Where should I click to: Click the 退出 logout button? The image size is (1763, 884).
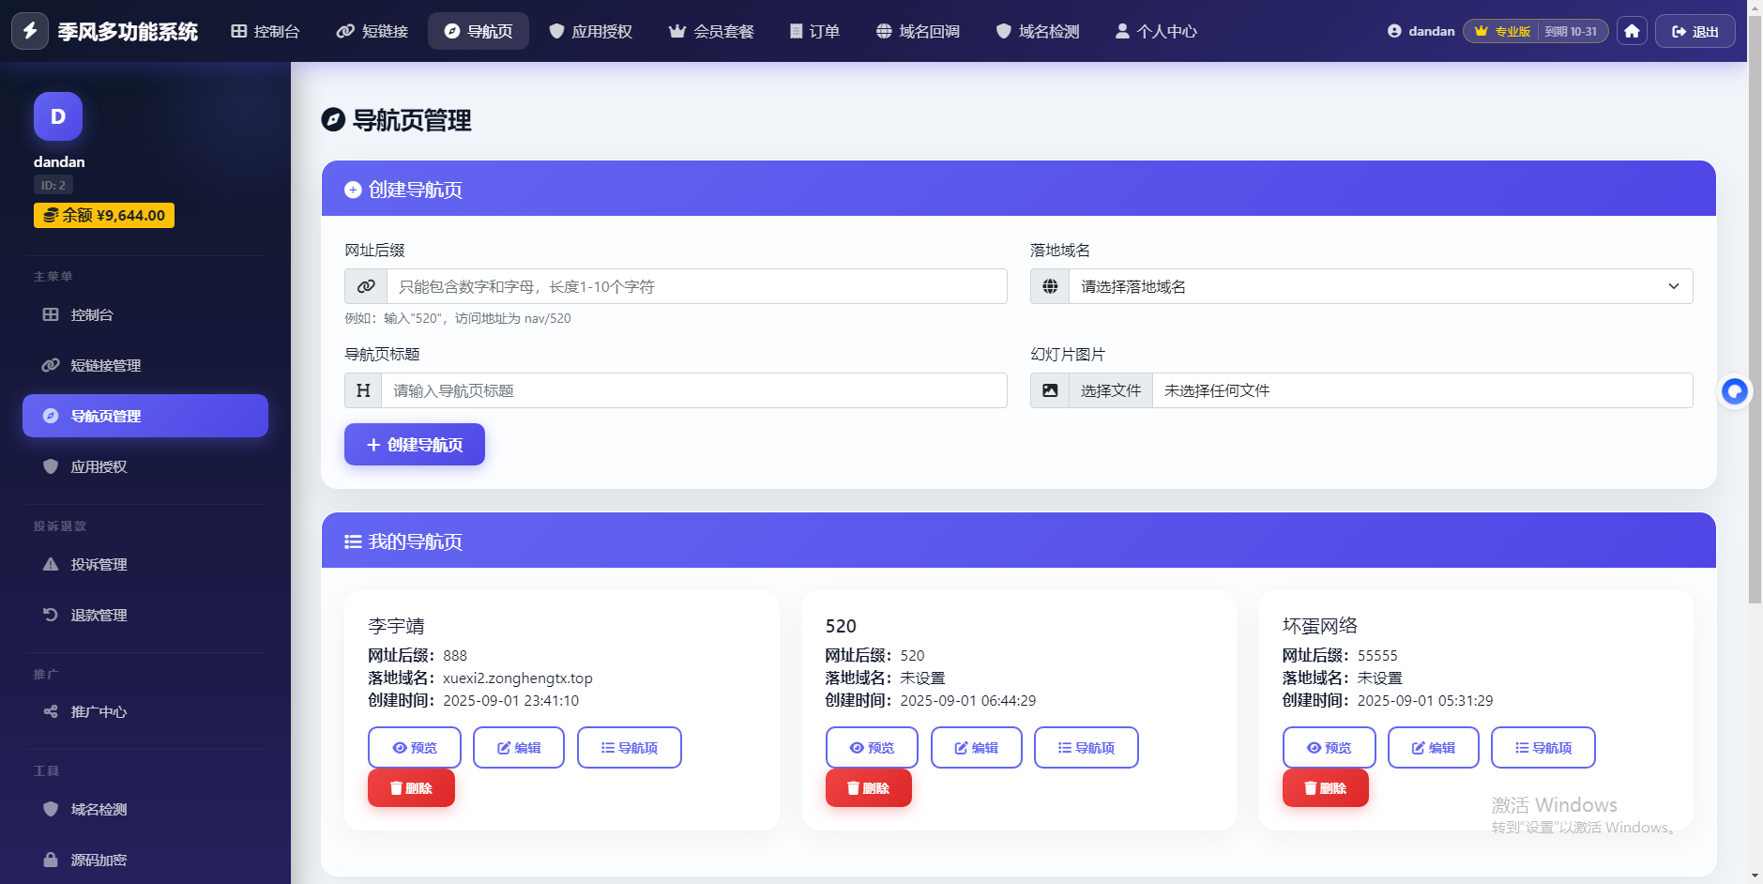pos(1695,31)
